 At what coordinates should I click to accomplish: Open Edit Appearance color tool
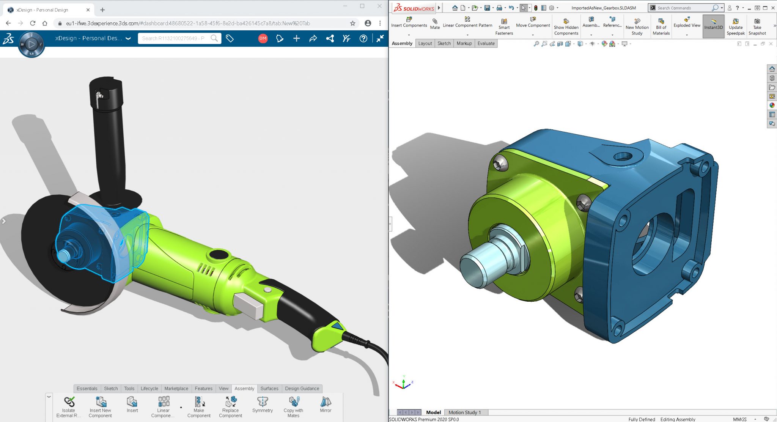coord(604,43)
